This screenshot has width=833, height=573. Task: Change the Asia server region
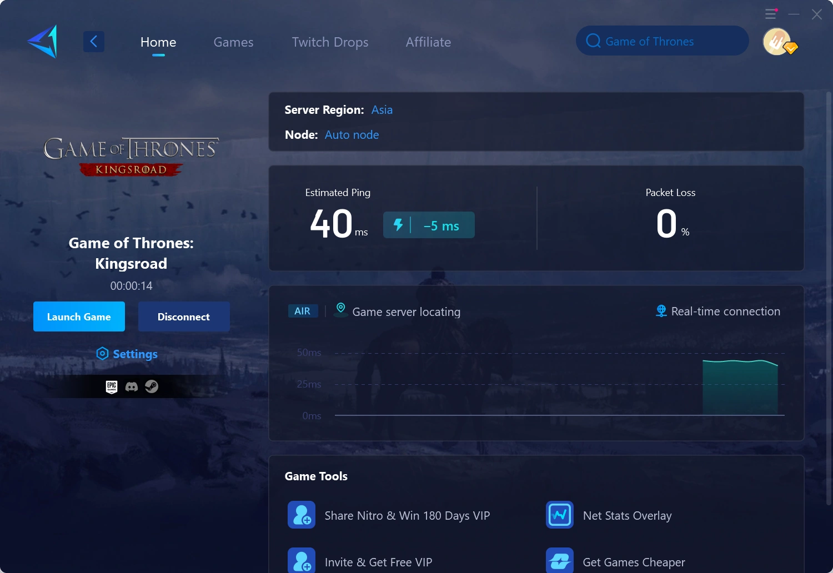(x=382, y=110)
